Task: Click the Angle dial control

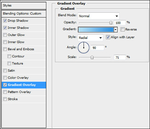Action: 84,48
